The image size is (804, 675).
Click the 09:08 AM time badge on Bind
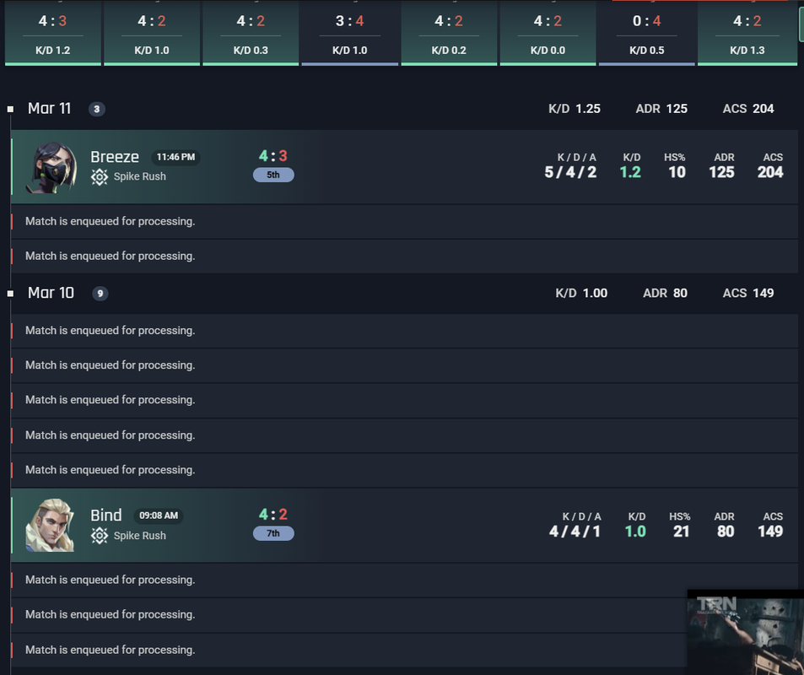[x=159, y=516]
